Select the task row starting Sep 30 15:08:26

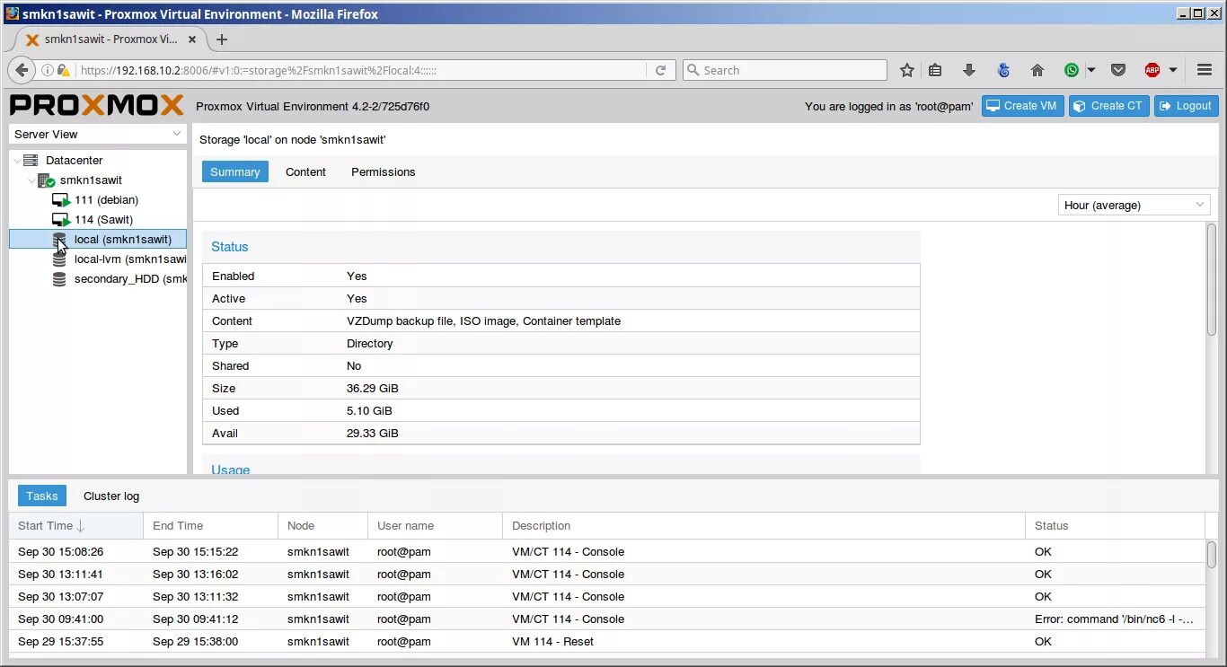[607, 551]
